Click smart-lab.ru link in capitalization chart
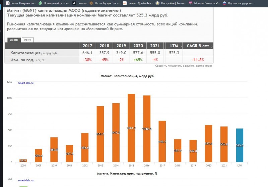The image size is (268, 187). point(26,83)
